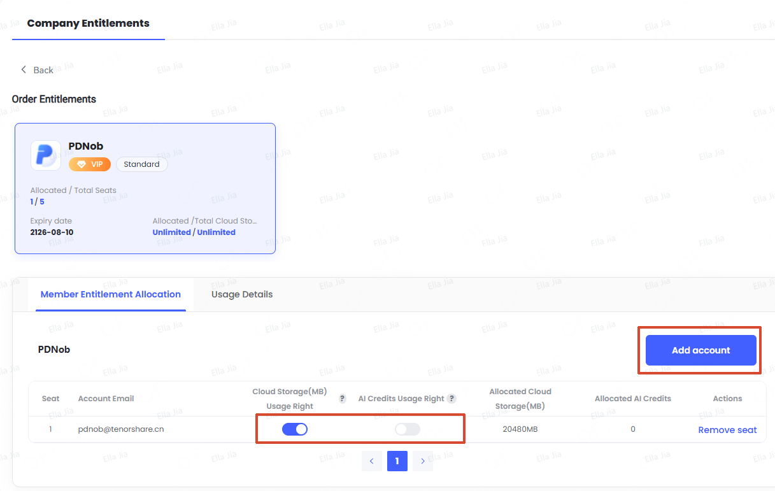The width and height of the screenshot is (775, 491).
Task: Switch to Usage Details tab
Action: tap(242, 294)
